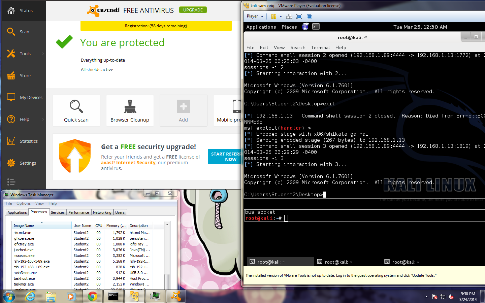Switch VMware Player to Unity mode
485x303 pixels.
310,16
